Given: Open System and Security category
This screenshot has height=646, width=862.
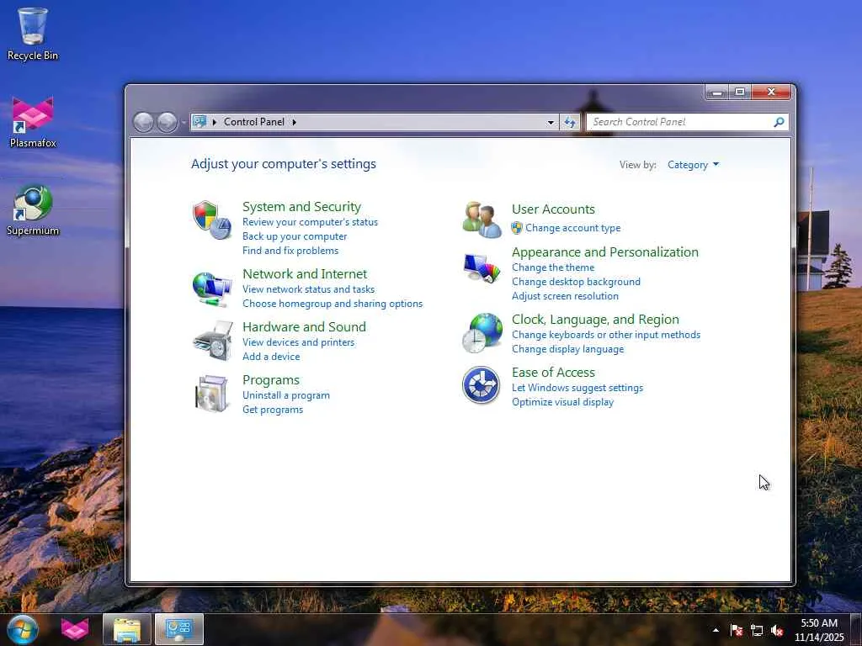Looking at the screenshot, I should [302, 207].
